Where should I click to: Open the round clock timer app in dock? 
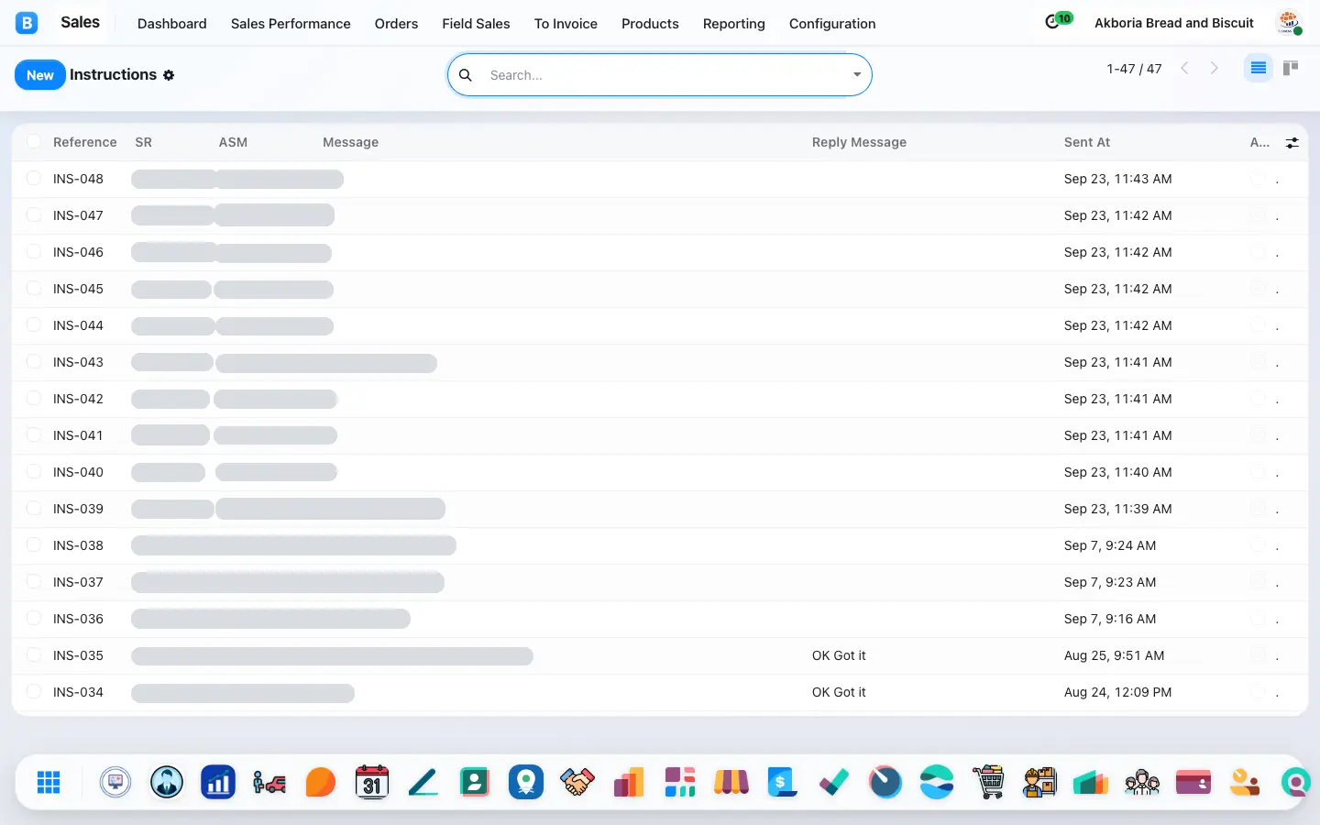click(x=885, y=782)
